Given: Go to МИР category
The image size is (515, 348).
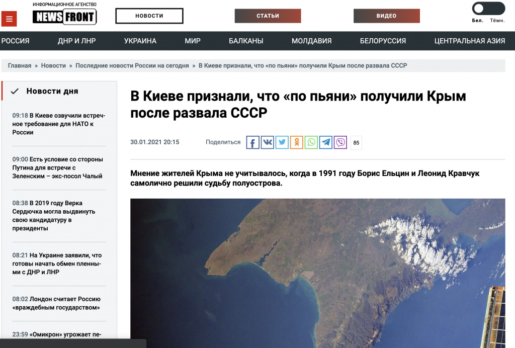Looking at the screenshot, I should tap(193, 41).
